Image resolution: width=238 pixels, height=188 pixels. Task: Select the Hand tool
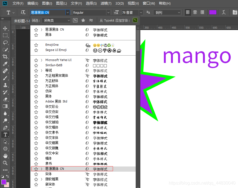[x=5, y=156]
